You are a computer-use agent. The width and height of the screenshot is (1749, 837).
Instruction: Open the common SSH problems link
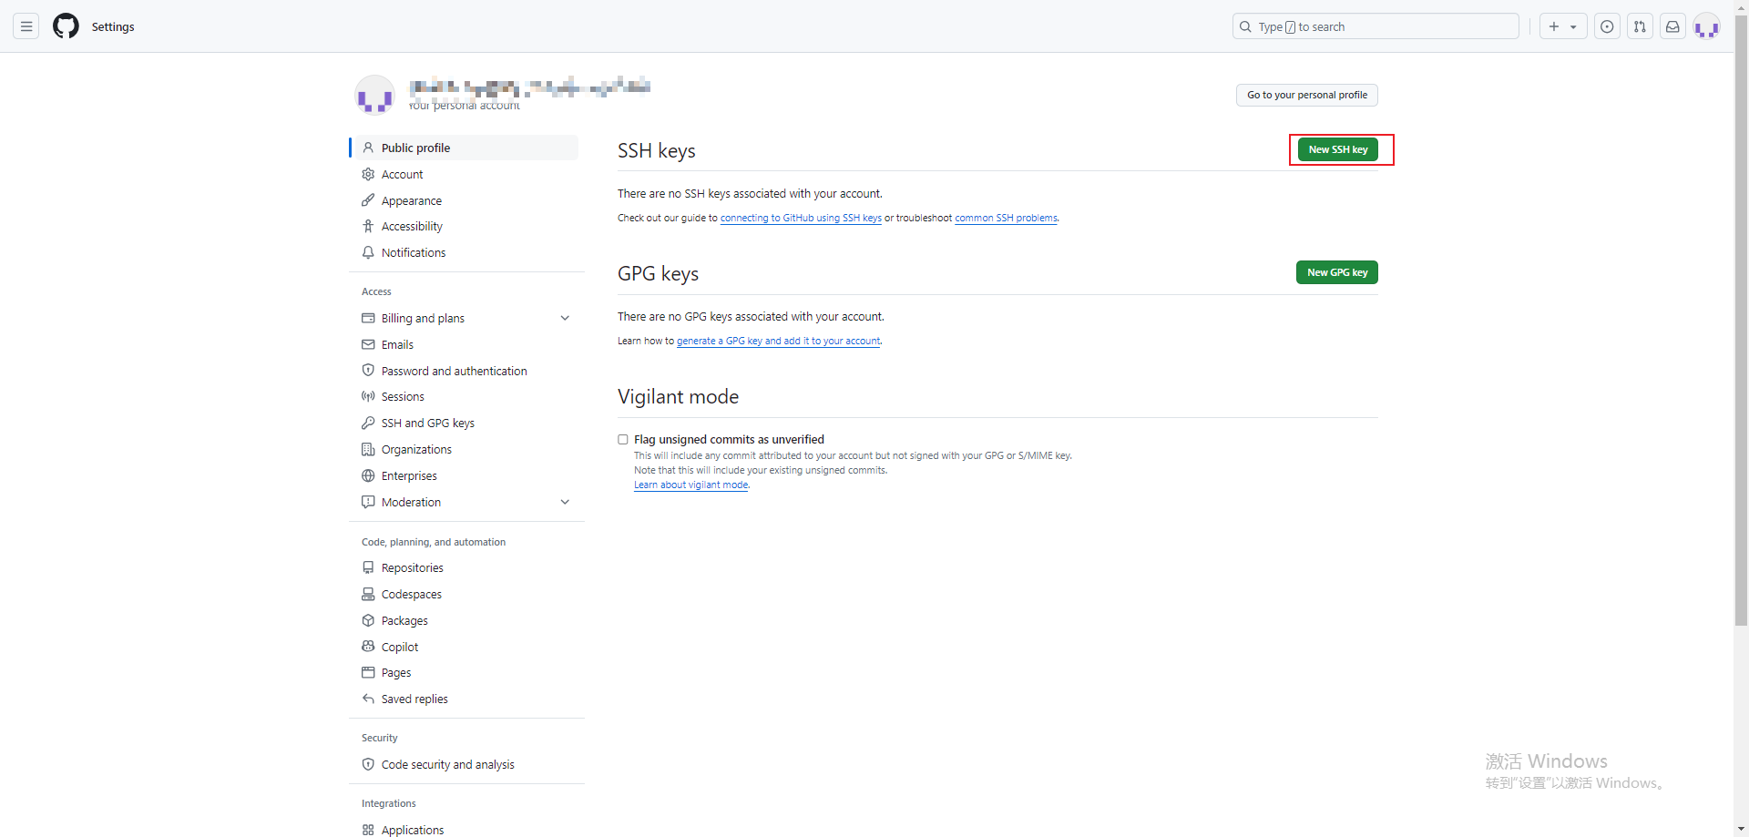point(1006,218)
